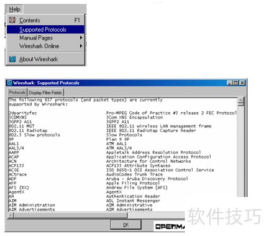264x236 pixels.
Task: Click the vertical scrollbar thumb
Action: pos(241,104)
